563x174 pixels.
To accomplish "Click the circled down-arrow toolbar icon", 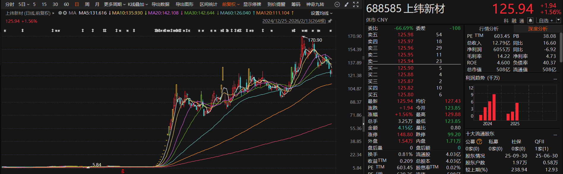I will coord(337,4).
